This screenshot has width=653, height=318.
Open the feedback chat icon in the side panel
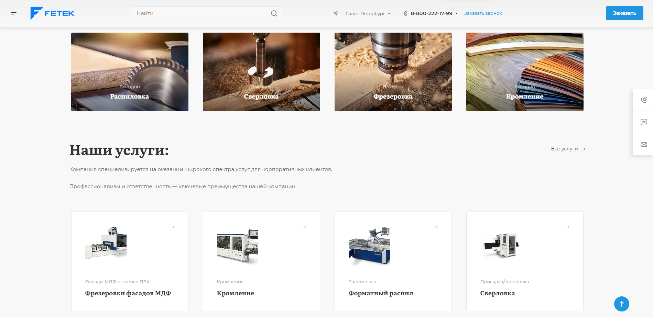(x=644, y=122)
